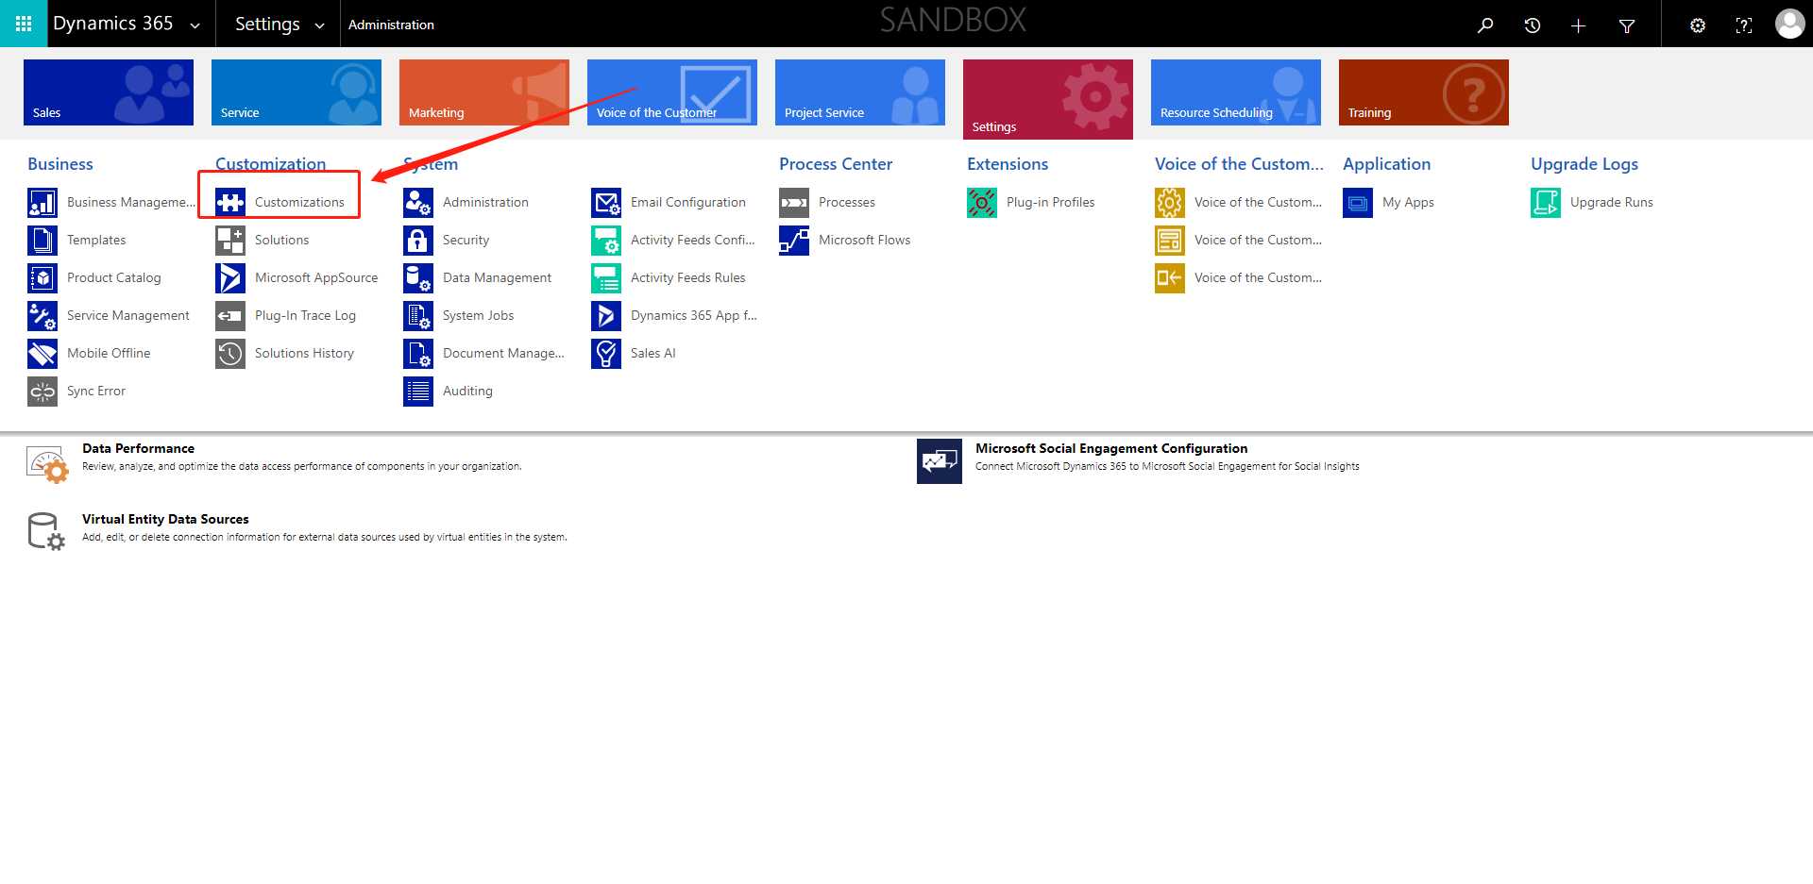Open the help question mark icon
This screenshot has width=1813, height=884.
coord(1744,25)
